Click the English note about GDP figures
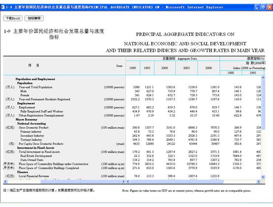 (x=186, y=191)
